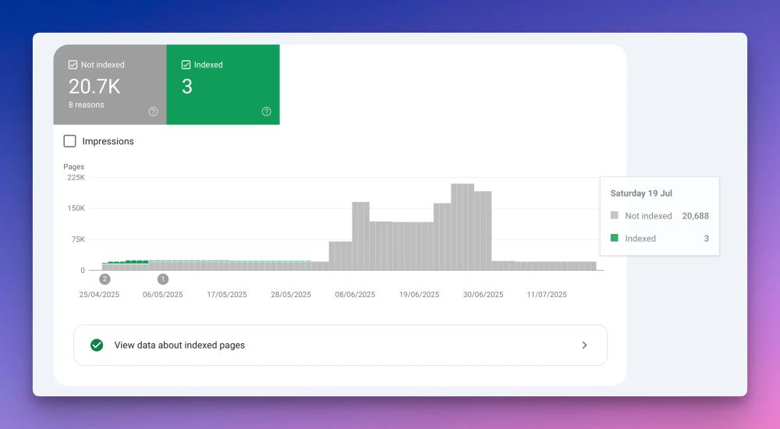Click the 8 reasons text
The width and height of the screenshot is (780, 429).
coord(86,105)
